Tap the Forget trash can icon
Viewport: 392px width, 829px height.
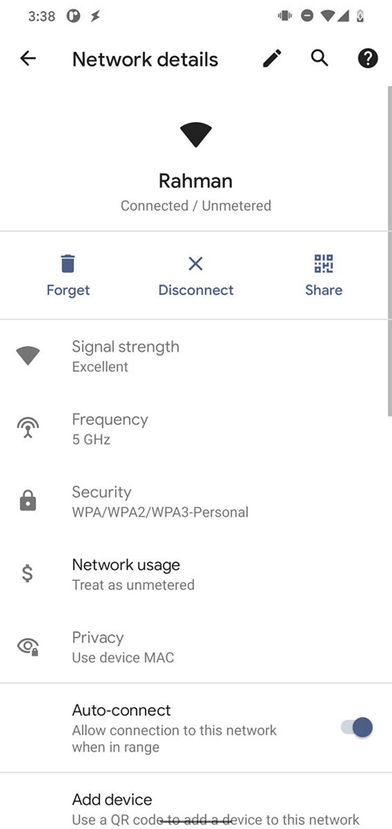pyautogui.click(x=68, y=263)
